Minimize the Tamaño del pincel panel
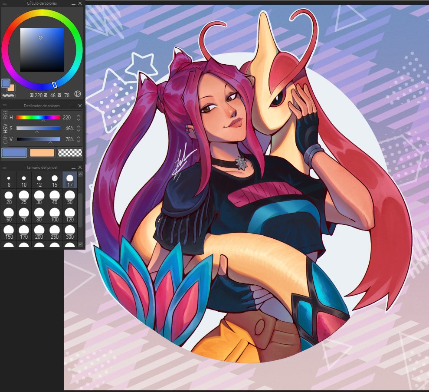The image size is (429, 392). pos(73,168)
